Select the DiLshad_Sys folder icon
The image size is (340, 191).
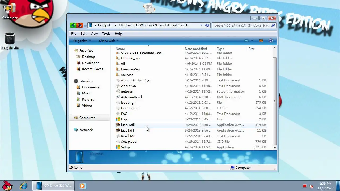tap(118, 58)
